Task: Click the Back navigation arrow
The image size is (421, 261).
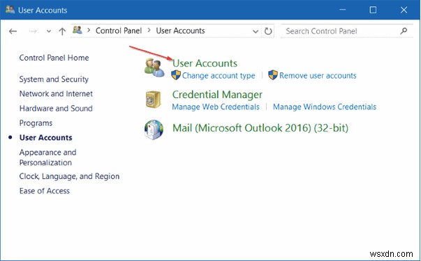Action: pos(13,31)
